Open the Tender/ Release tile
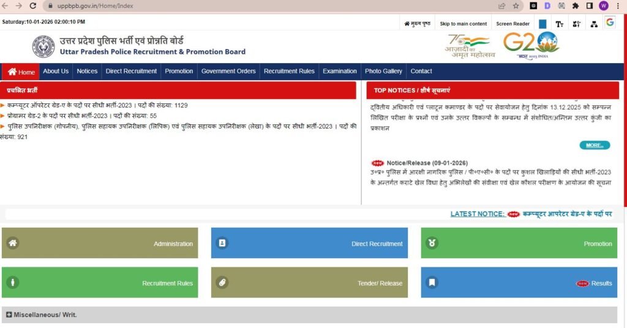 pos(309,283)
